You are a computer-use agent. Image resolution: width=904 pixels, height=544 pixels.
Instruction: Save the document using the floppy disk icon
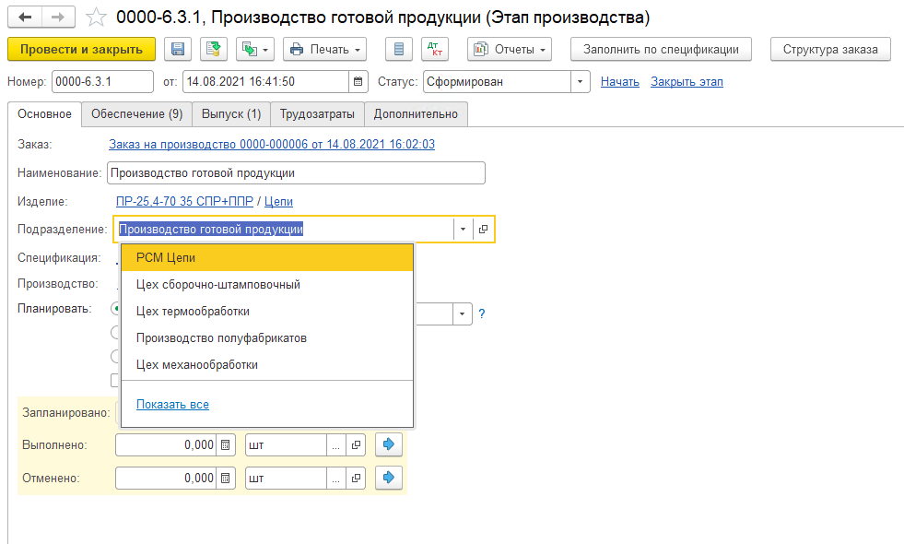(178, 49)
